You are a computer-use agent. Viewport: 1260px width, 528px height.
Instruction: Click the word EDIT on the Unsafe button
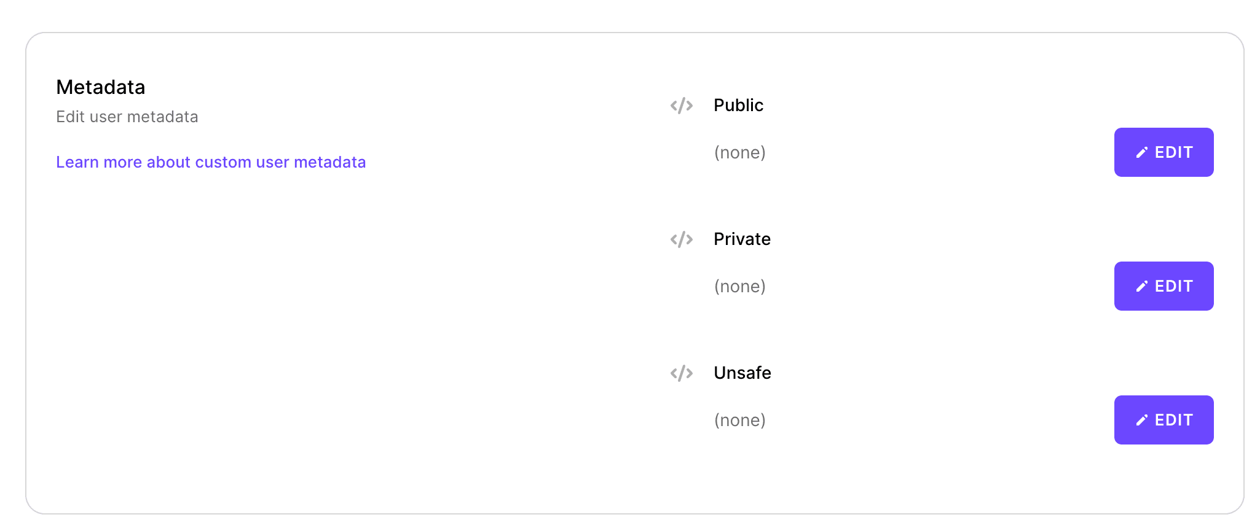[x=1173, y=420]
